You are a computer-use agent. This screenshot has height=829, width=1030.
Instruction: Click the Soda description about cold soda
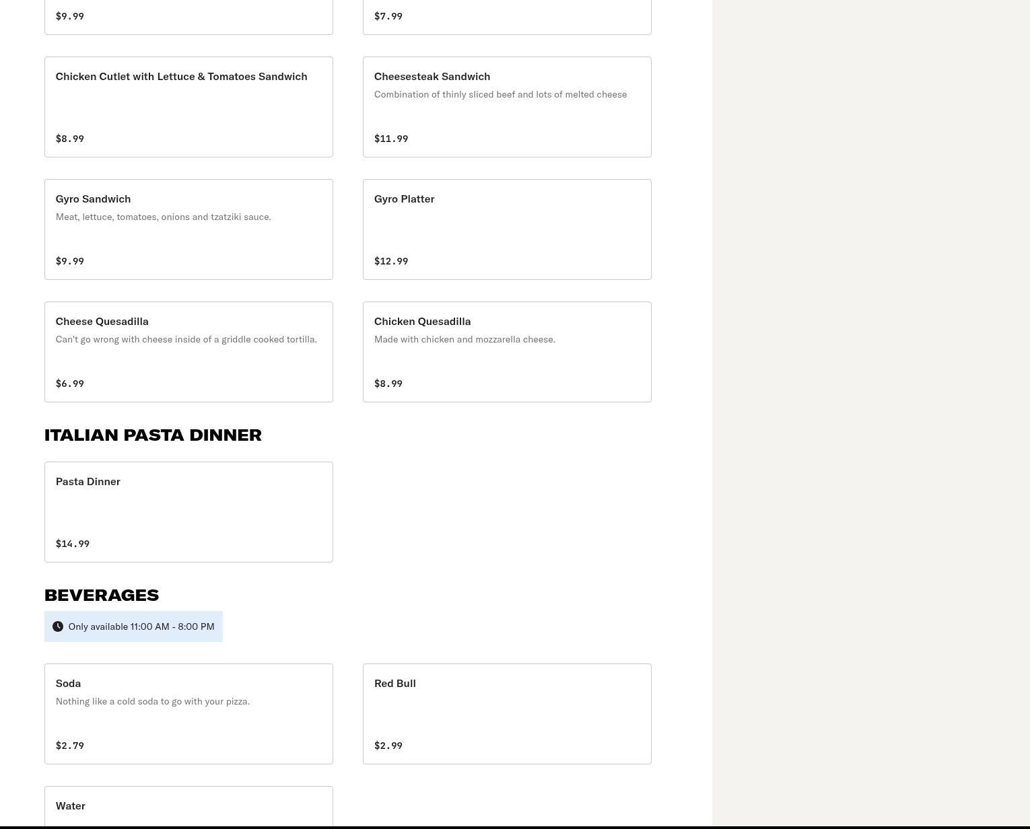point(153,701)
